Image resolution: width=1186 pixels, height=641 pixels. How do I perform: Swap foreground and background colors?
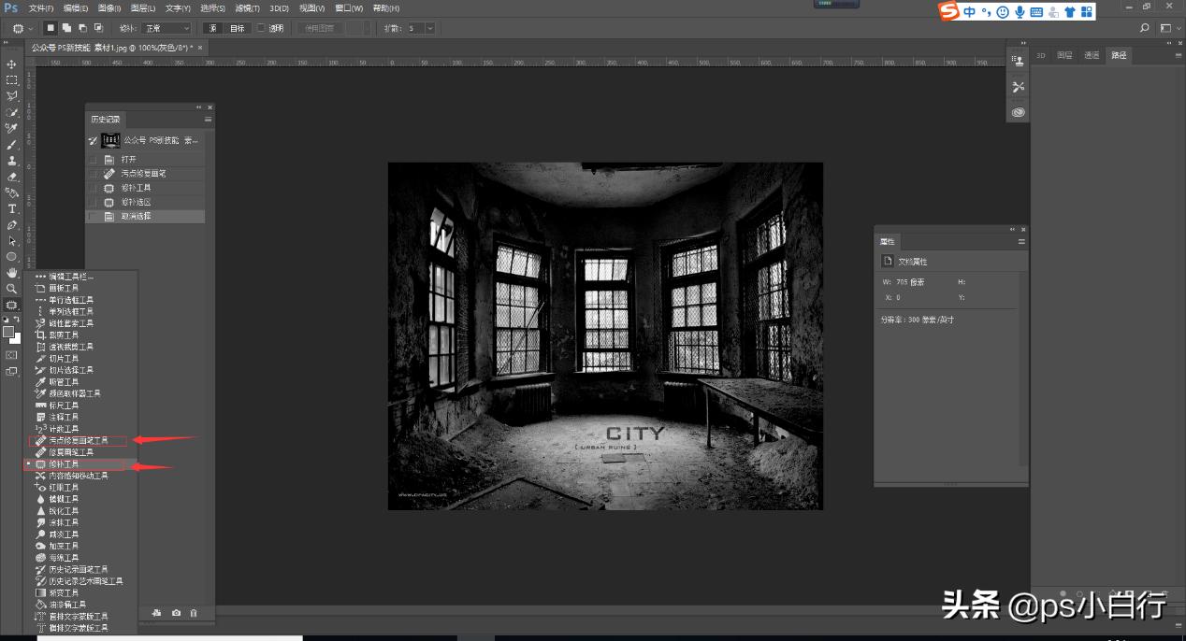tap(17, 320)
